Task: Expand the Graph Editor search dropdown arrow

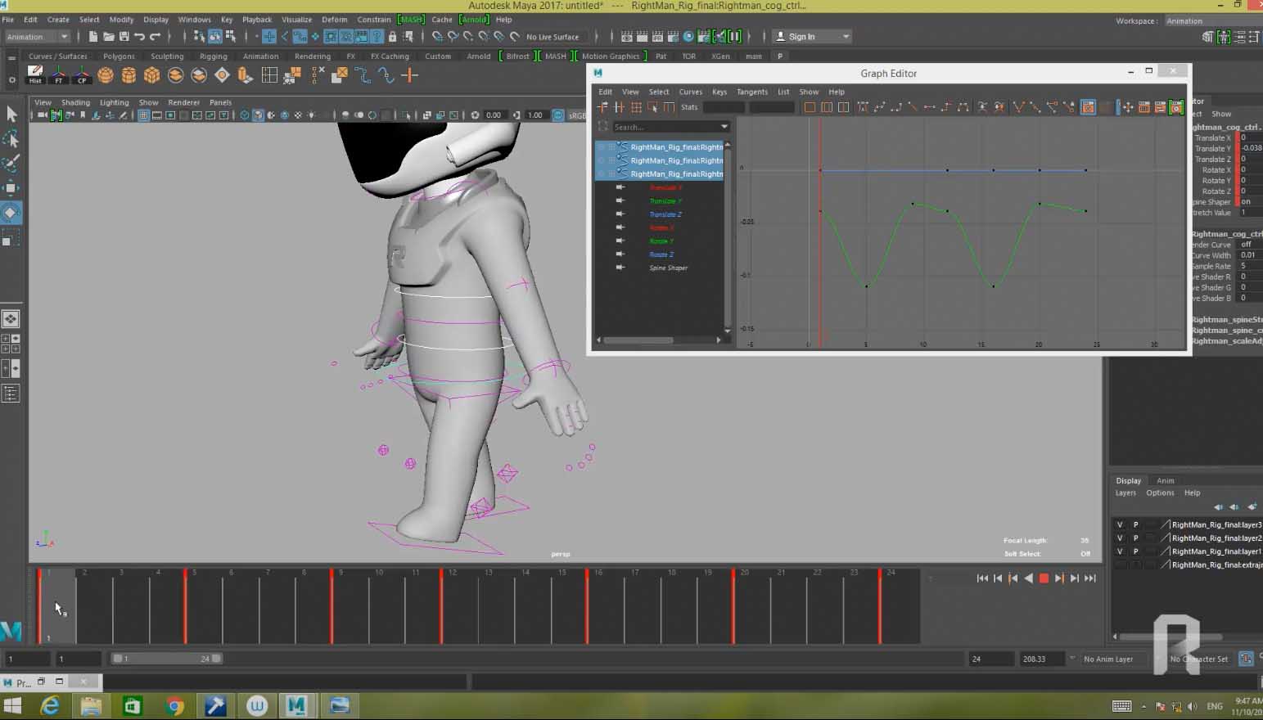Action: tap(724, 127)
